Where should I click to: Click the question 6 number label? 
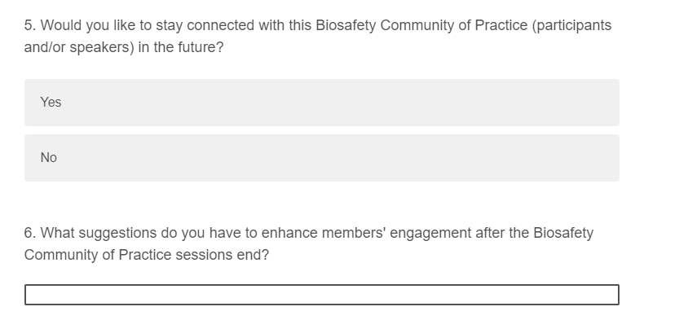click(x=30, y=233)
